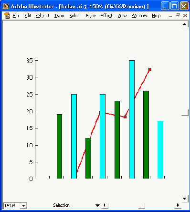Click the Illustrator document icon in menu bar
The width and height of the screenshot is (190, 212).
(x=7, y=15)
